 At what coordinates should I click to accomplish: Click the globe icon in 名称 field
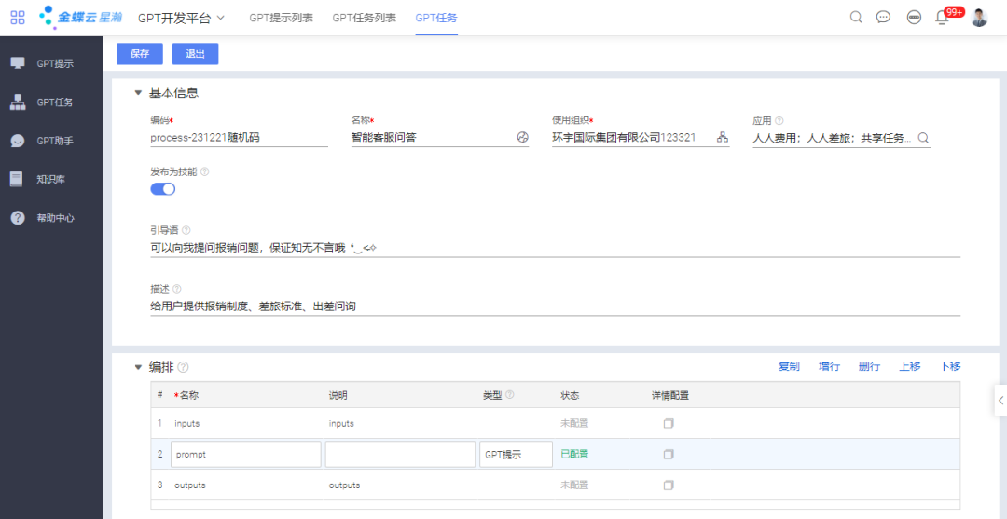pos(522,137)
